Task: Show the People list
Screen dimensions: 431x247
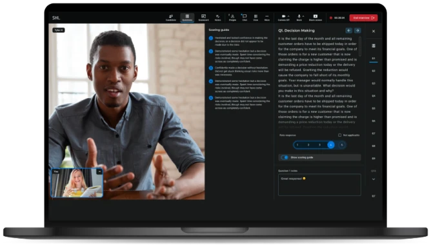Action: [232, 18]
